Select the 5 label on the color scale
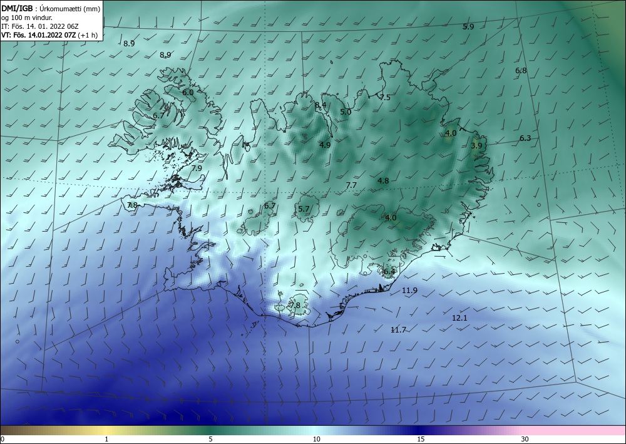This screenshot has width=626, height=444. (210, 440)
